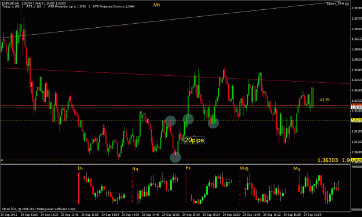Image resolution: width=362 pixels, height=217 pixels.
Task: Click the '29 Sep 2011' date on time axis
Action: [x=9, y=215]
